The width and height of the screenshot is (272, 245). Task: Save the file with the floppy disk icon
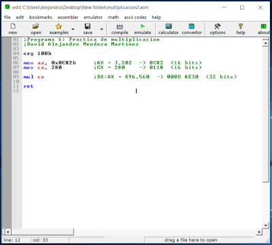coord(88,29)
